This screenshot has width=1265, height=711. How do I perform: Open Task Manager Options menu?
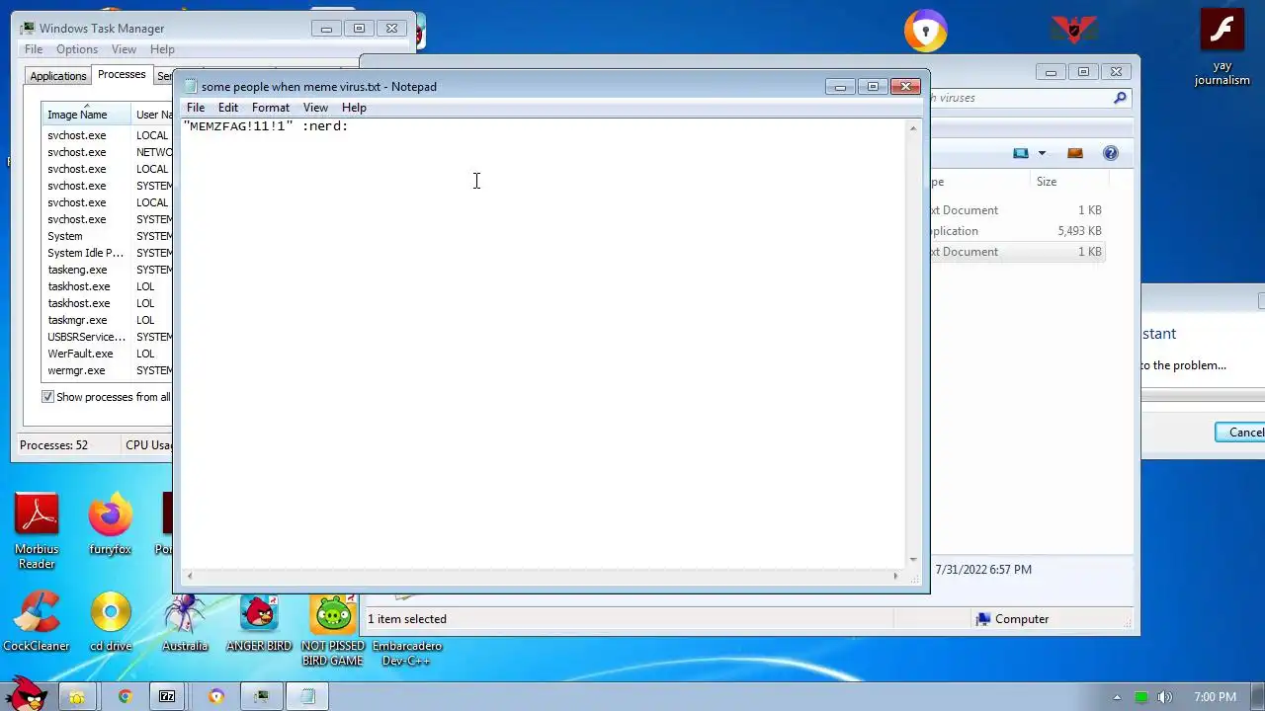coord(77,49)
